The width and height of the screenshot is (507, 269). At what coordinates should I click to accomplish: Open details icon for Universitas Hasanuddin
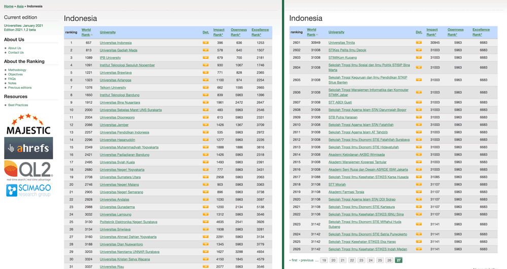pos(205,140)
